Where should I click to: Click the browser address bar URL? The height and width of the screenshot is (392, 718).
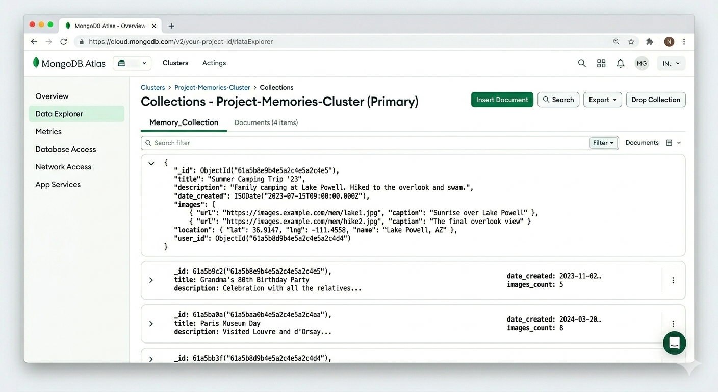[x=181, y=42]
